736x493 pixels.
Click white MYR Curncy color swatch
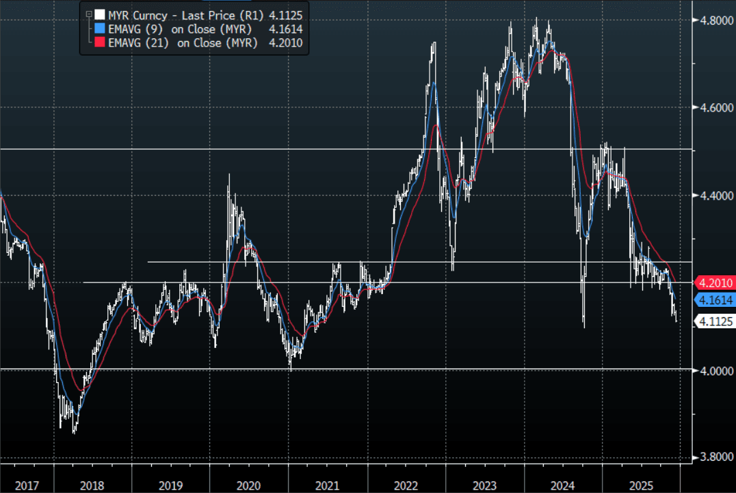tap(100, 14)
